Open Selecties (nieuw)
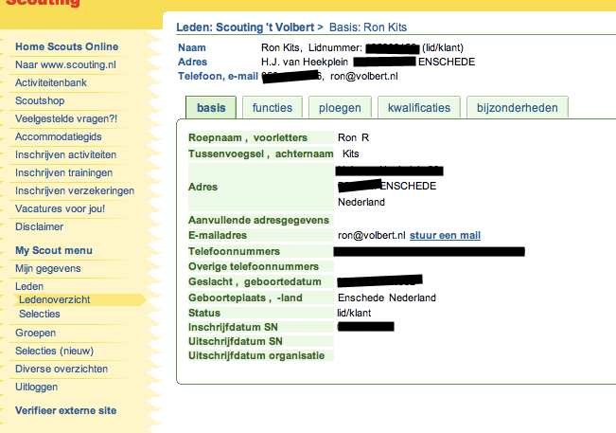The width and height of the screenshot is (616, 433). point(54,351)
